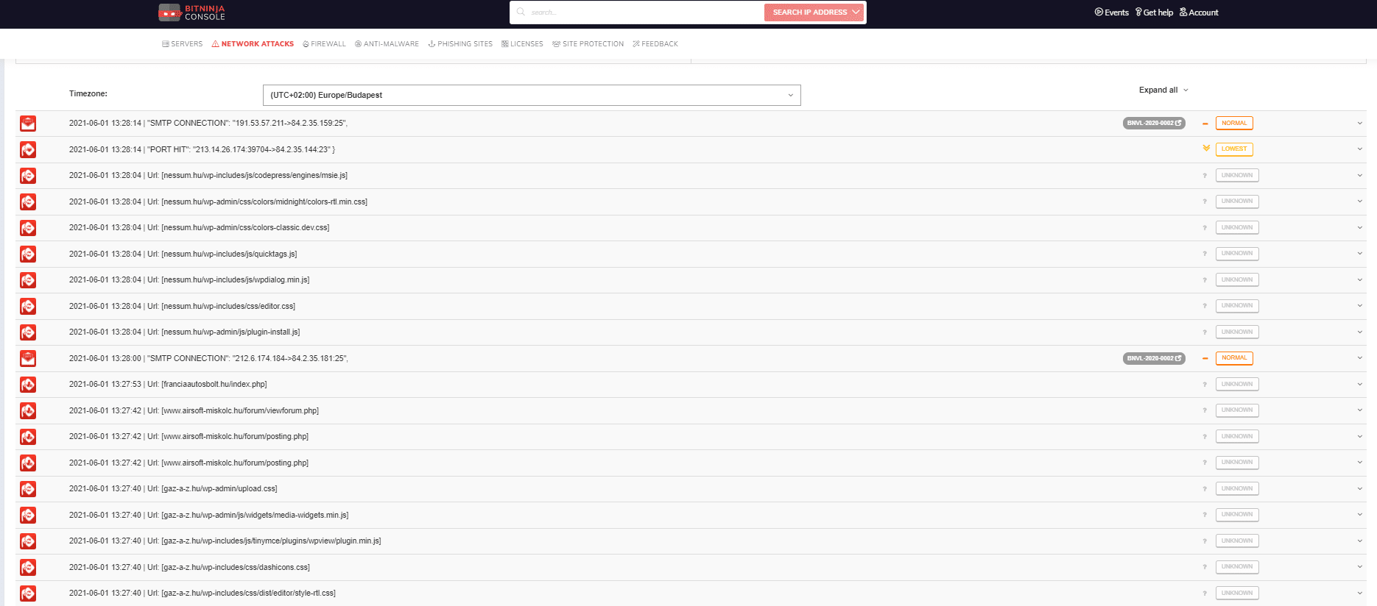This screenshot has height=606, width=1377.
Task: Open the BNVL-2020-0002 link in first row
Action: (1154, 124)
